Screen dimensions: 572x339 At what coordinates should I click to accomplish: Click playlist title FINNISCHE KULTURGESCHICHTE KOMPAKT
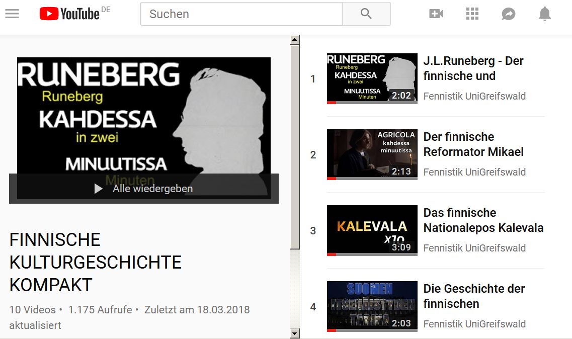[96, 263]
